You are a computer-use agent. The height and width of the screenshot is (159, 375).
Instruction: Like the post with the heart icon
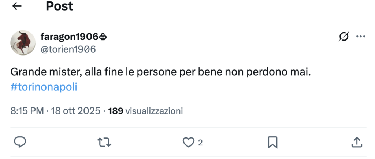pos(188,142)
